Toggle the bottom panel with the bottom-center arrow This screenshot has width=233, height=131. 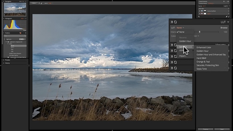coord(112,130)
